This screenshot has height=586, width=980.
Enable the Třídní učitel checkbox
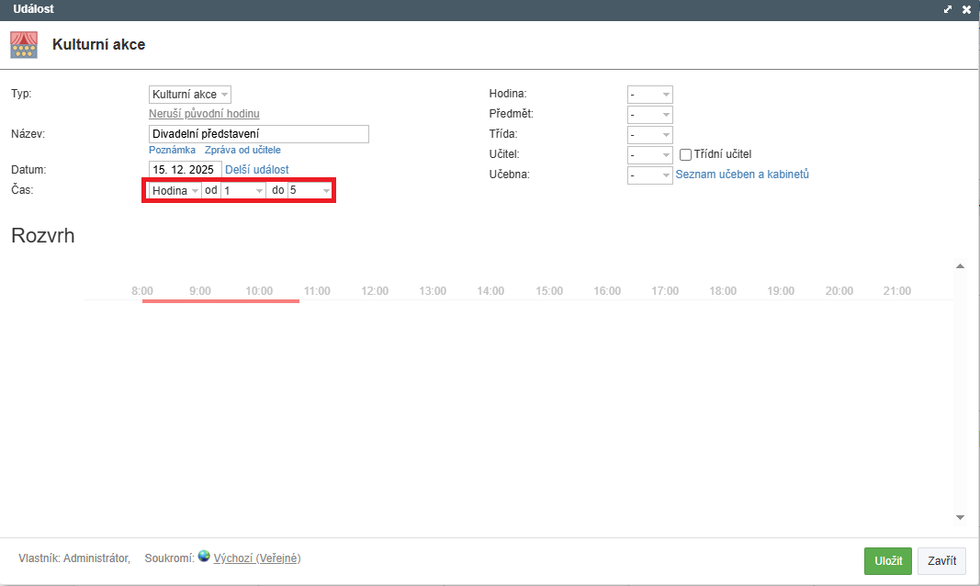(x=685, y=154)
